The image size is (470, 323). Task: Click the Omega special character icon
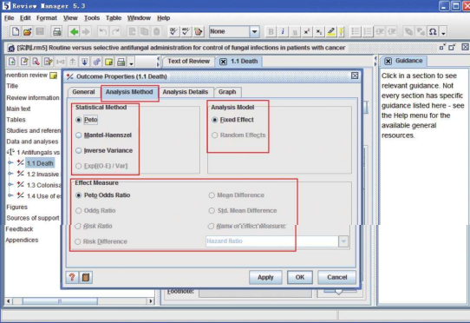click(433, 31)
